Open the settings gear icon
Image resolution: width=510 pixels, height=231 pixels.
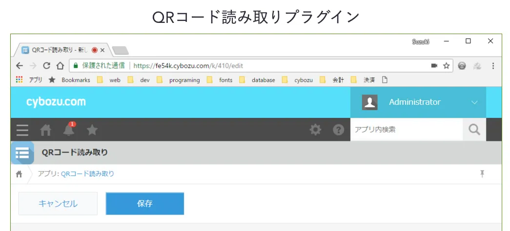316,130
